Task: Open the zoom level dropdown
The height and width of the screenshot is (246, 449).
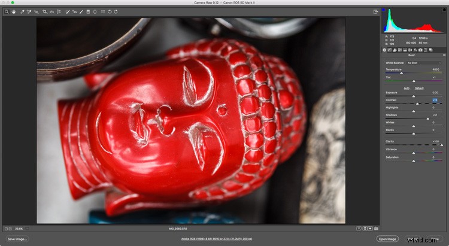Action: (x=27, y=229)
